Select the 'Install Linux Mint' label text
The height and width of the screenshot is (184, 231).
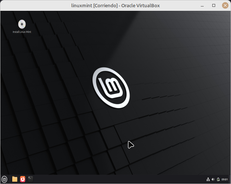(22, 32)
